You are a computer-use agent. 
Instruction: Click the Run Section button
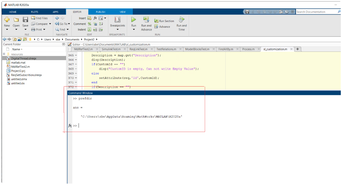(164, 21)
